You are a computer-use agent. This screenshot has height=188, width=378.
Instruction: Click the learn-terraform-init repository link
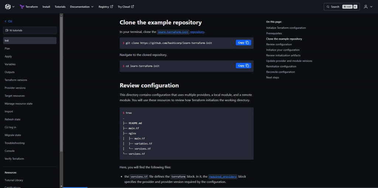click(x=181, y=32)
